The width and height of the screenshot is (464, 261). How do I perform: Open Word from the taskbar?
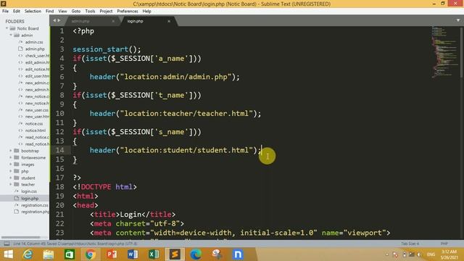pyautogui.click(x=133, y=254)
